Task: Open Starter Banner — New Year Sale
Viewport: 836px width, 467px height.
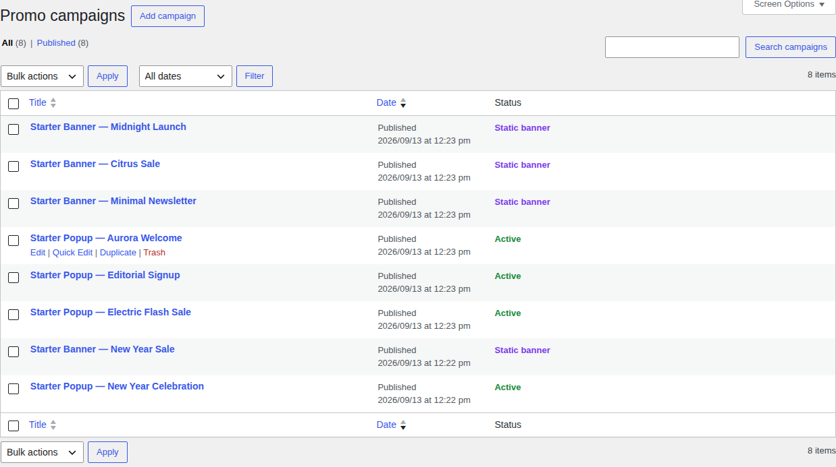Action: pos(103,349)
